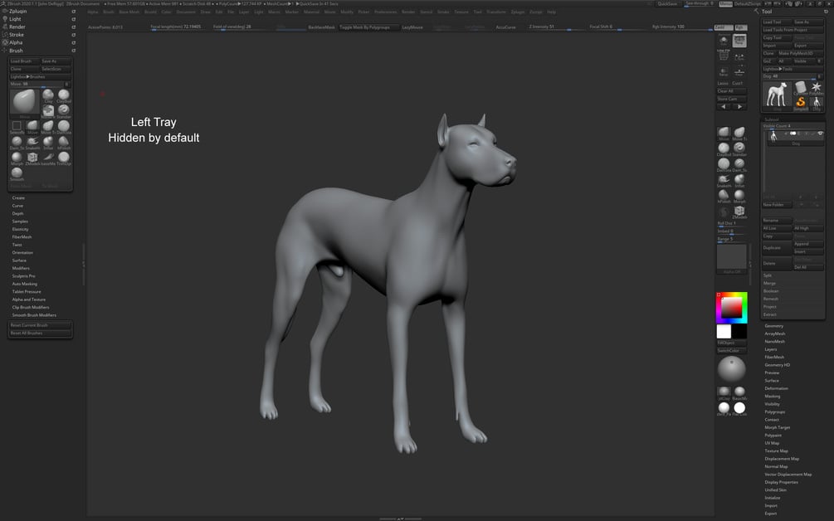The image size is (834, 521).
Task: Toggle Menus button in title bar
Action: point(725,3)
